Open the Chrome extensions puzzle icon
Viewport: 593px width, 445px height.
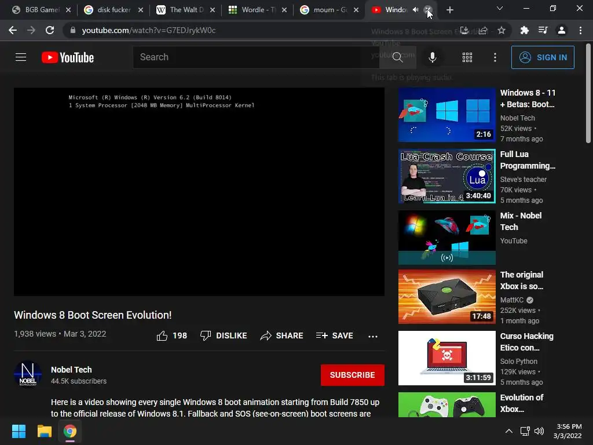[x=524, y=30]
